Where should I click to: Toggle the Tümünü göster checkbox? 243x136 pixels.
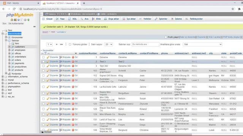[70, 45]
